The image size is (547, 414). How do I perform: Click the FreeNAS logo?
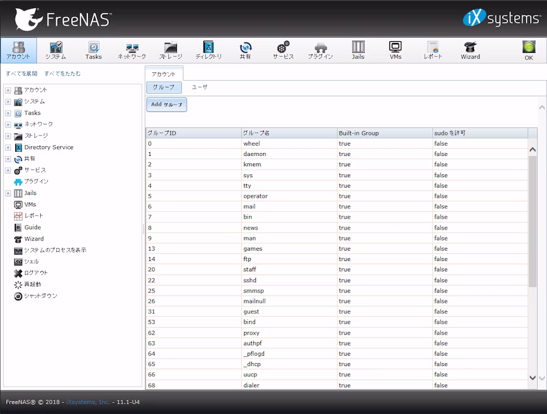63,19
